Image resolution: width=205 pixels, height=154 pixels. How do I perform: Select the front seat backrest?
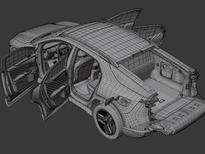tap(84, 69)
